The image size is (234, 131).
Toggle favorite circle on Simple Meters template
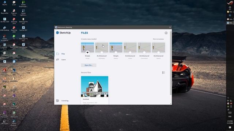[116, 52]
